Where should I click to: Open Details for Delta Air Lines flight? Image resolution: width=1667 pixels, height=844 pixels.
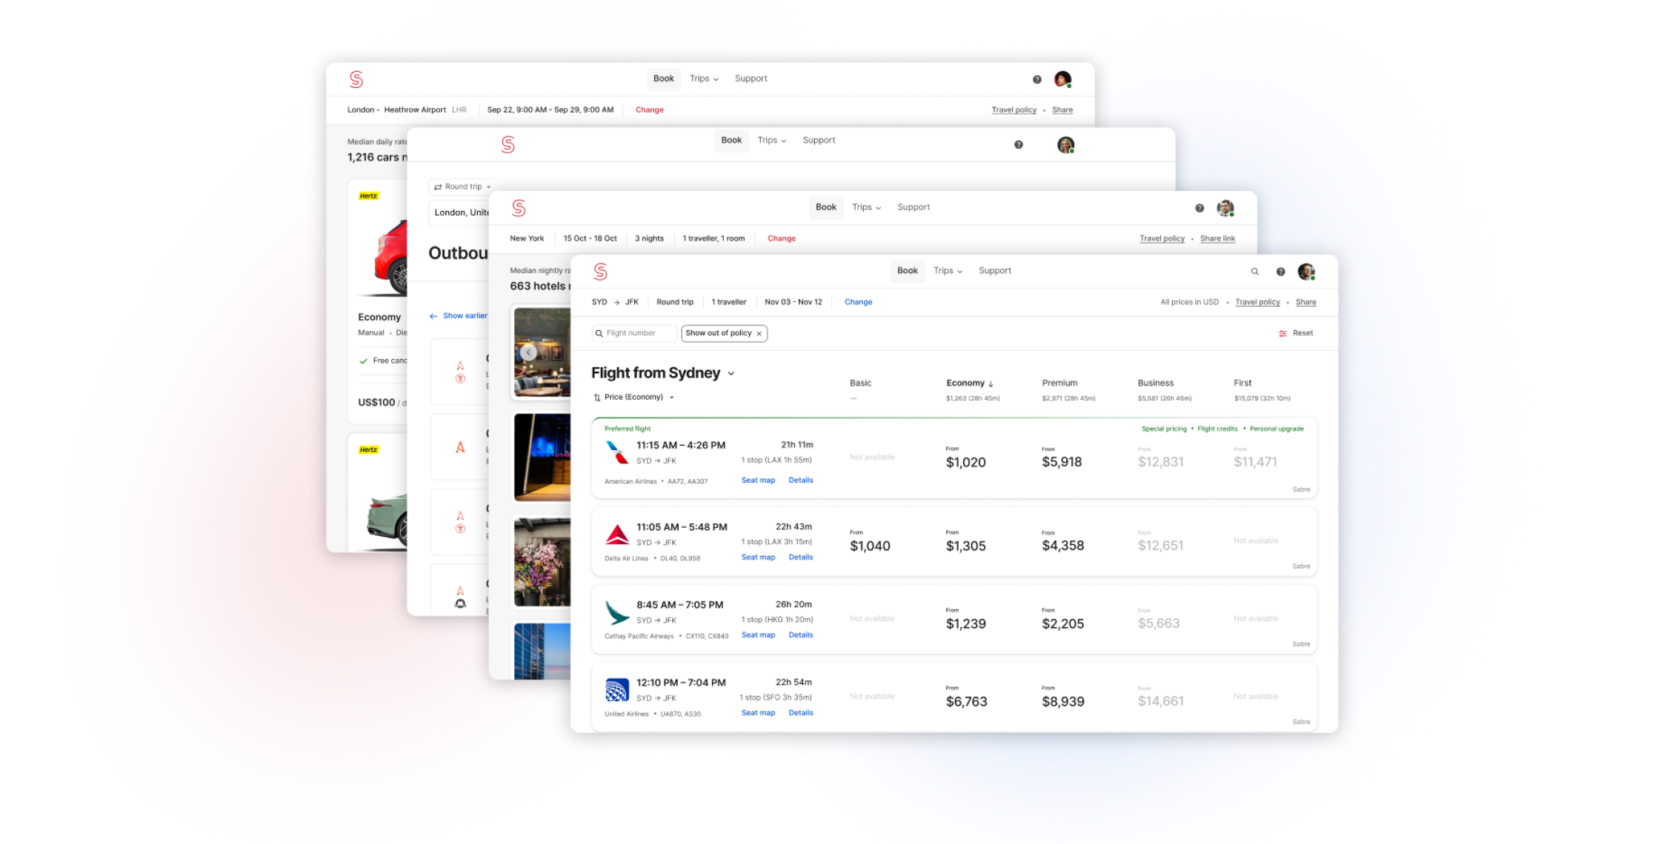[801, 557]
